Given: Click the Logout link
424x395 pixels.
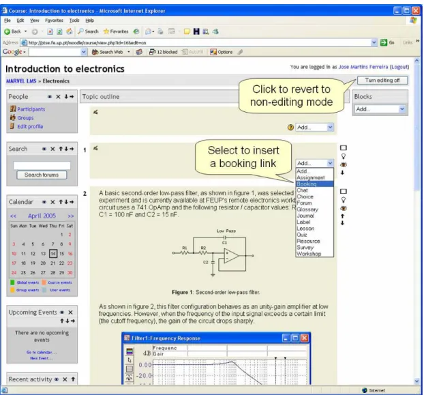Looking at the screenshot, I should (399, 67).
